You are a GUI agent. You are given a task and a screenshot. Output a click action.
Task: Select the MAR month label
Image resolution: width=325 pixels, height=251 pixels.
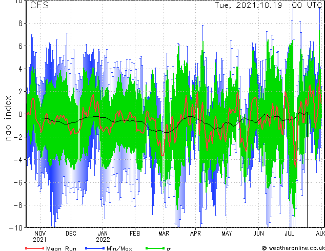[164, 233]
